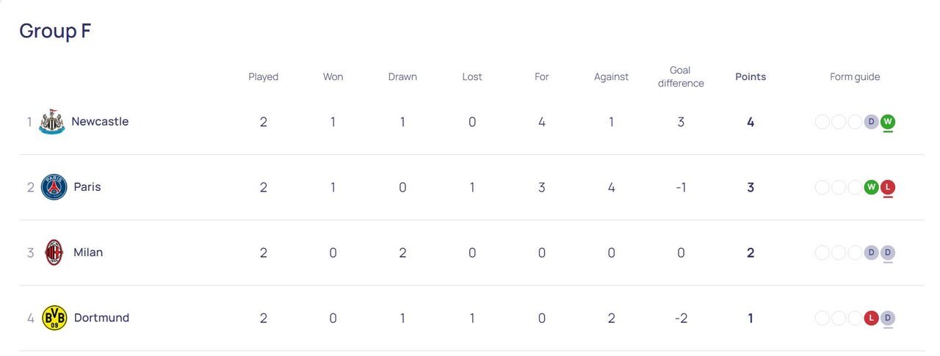
Task: Click the AC Milan crest icon
Action: point(54,253)
